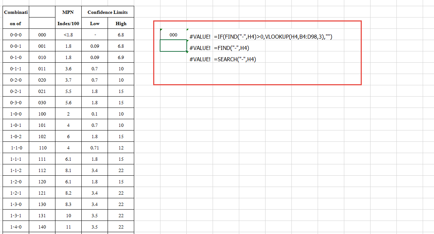This screenshot has width=434, height=234.
Task: Click the 1-2-0 combination cell
Action: (16, 182)
